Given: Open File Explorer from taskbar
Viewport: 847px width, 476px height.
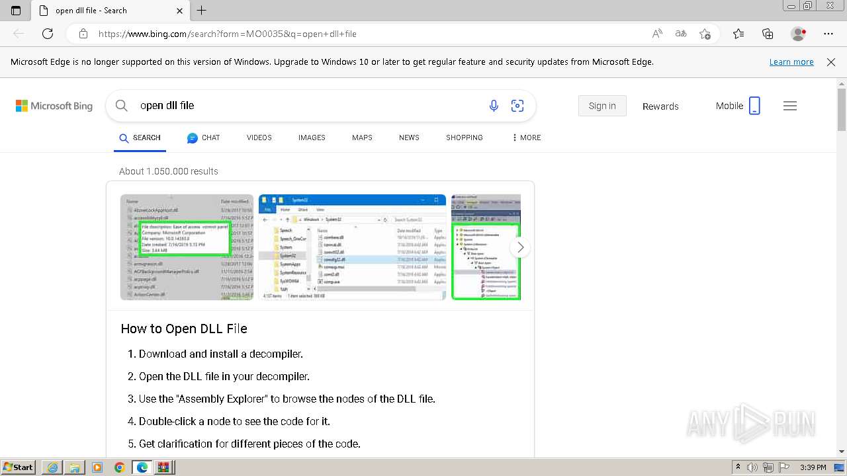Looking at the screenshot, I should tap(75, 467).
